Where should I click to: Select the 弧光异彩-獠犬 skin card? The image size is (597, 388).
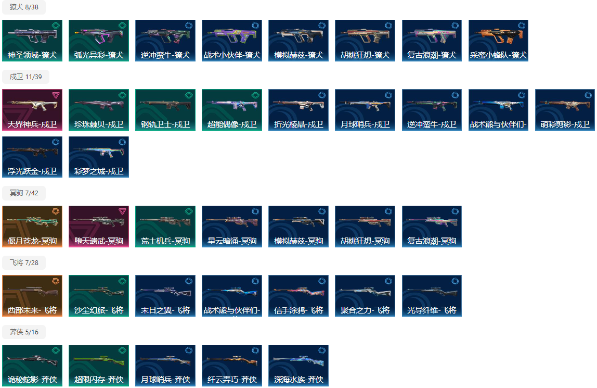[x=99, y=40]
